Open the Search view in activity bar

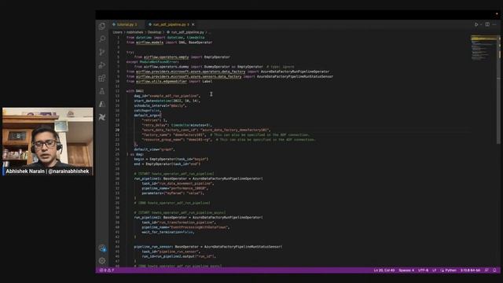(x=102, y=39)
